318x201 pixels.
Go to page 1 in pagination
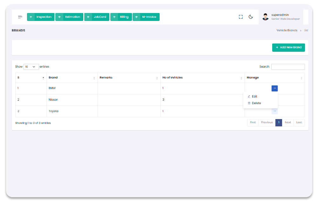tap(279, 123)
